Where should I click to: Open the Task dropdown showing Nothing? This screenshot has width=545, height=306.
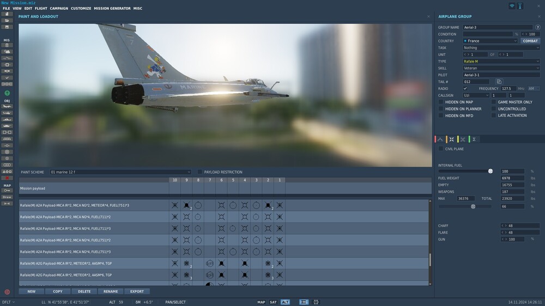point(501,47)
